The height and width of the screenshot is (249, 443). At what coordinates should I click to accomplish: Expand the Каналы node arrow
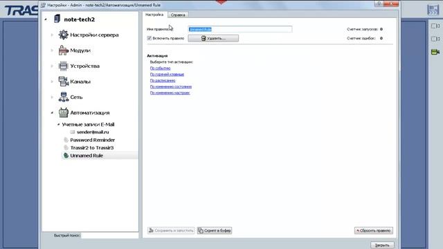point(52,82)
